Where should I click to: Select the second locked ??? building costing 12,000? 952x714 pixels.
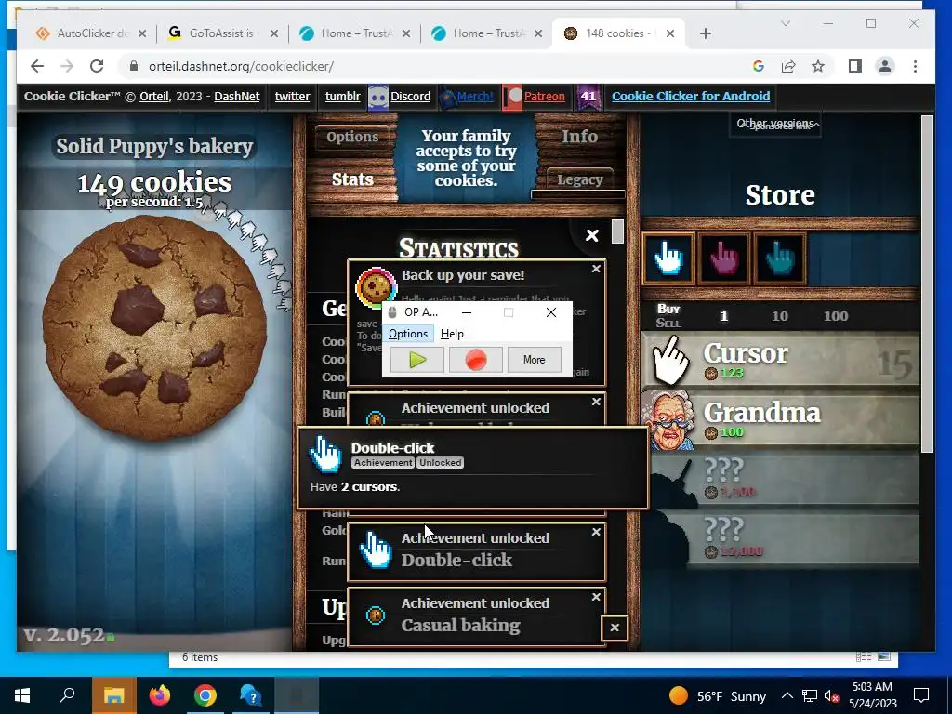click(781, 540)
